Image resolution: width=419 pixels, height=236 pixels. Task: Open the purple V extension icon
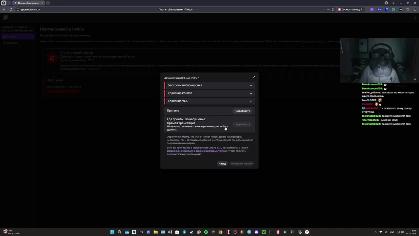(372, 10)
